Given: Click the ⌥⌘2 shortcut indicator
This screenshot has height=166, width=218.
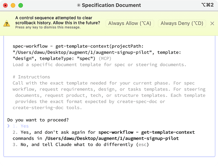Looking at the screenshot, I should point(207,5).
